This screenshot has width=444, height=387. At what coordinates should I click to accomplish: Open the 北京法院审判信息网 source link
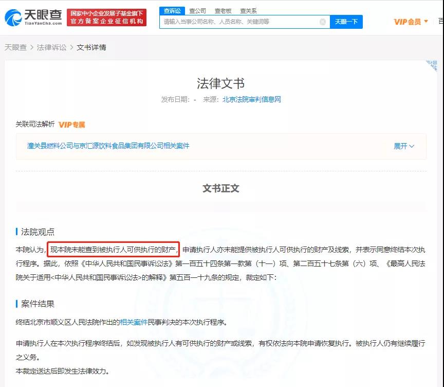(252, 99)
